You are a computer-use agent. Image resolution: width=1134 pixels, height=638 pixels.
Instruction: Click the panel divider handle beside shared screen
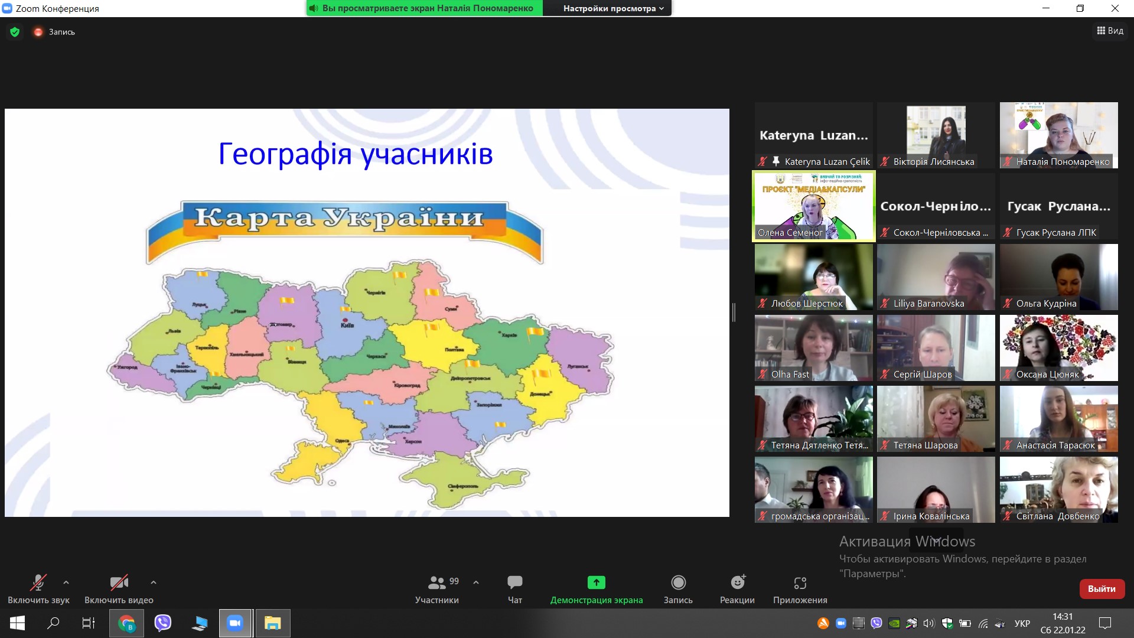pos(734,313)
